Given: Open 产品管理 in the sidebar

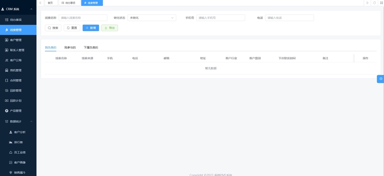Looking at the screenshot, I should pos(18,111).
